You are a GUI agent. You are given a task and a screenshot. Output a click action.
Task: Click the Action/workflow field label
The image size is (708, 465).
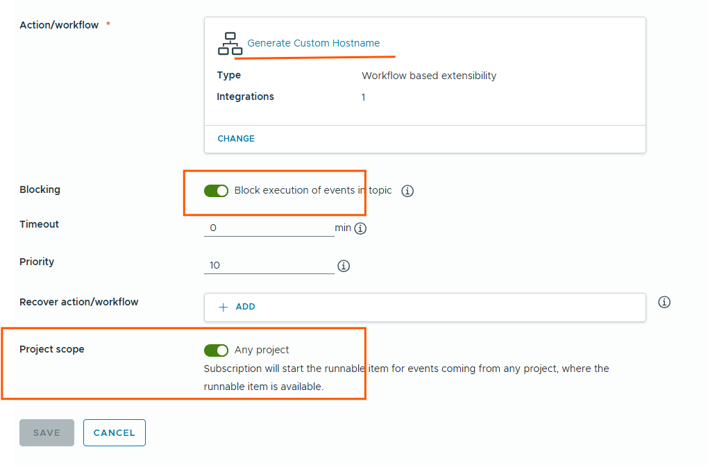[x=59, y=25]
